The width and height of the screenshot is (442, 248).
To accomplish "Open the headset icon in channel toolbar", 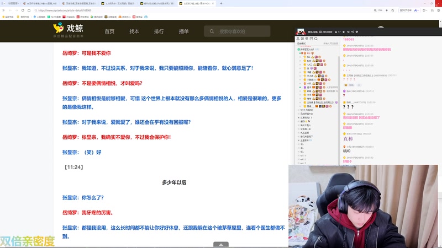I will [x=302, y=39].
